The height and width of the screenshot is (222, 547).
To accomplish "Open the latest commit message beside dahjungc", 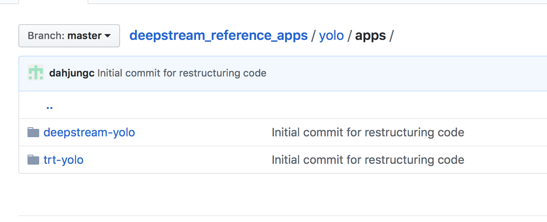I will (x=182, y=73).
